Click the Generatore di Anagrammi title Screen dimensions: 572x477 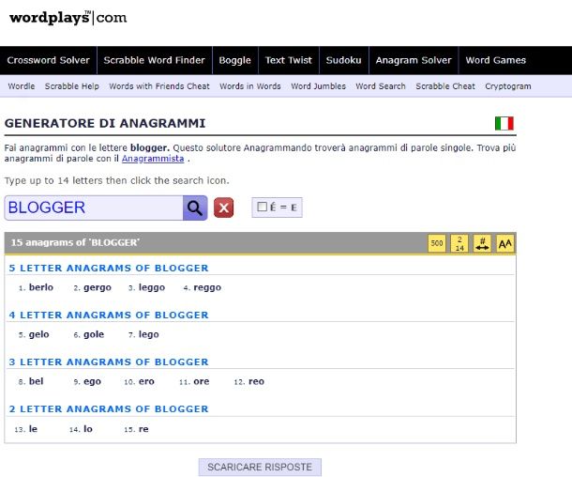tap(105, 123)
